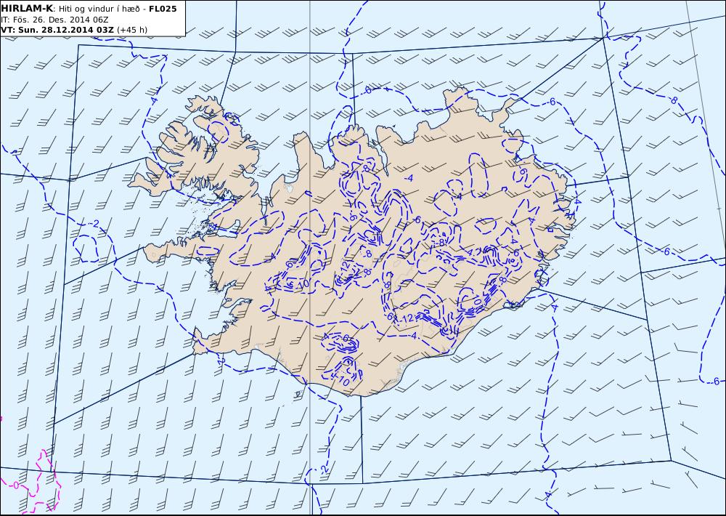Select the "FL025" flight level label
726x516 pixels.
(x=163, y=9)
